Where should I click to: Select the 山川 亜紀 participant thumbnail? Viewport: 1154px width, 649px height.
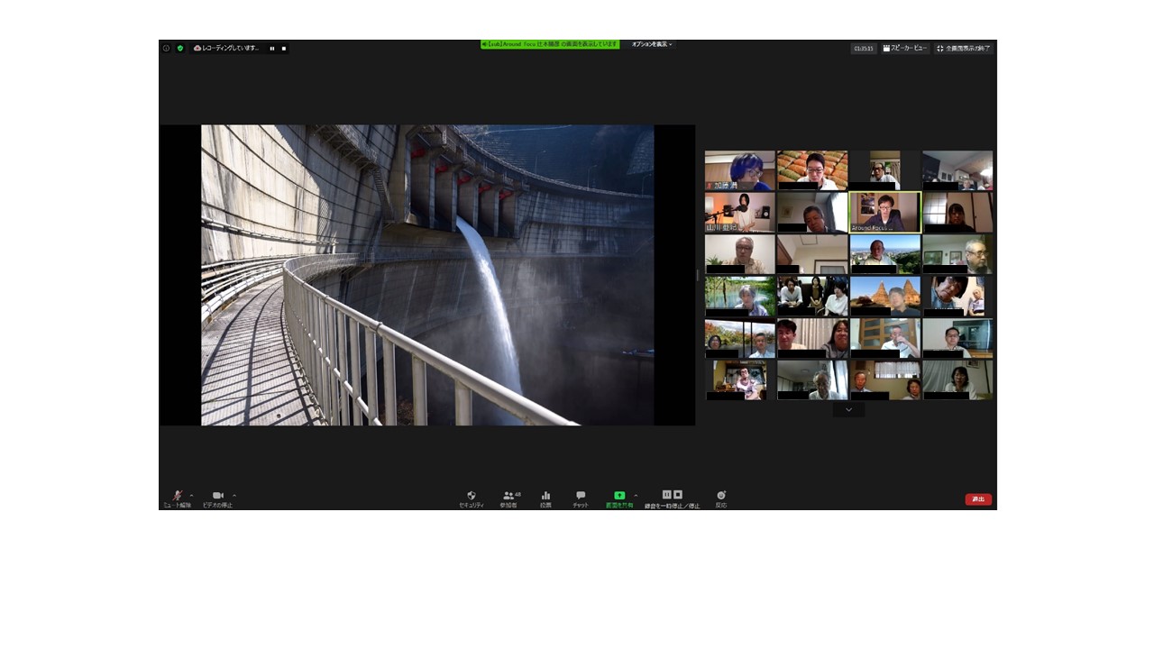[740, 212]
